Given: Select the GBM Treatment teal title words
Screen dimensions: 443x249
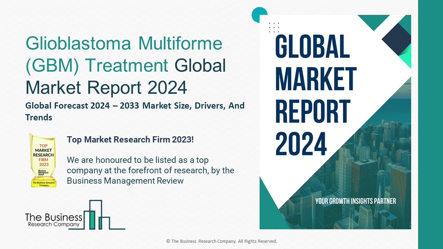Looking at the screenshot, I should [x=97, y=65].
